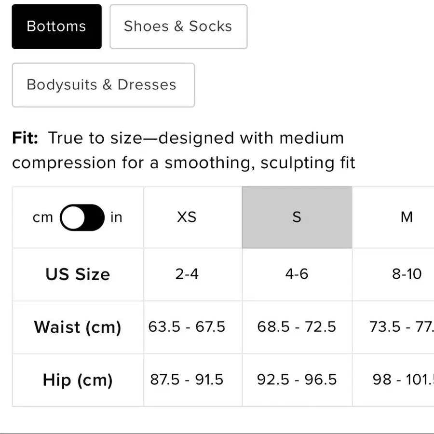Open the Shoes & Socks tab
This screenshot has width=434, height=434.
(x=178, y=27)
